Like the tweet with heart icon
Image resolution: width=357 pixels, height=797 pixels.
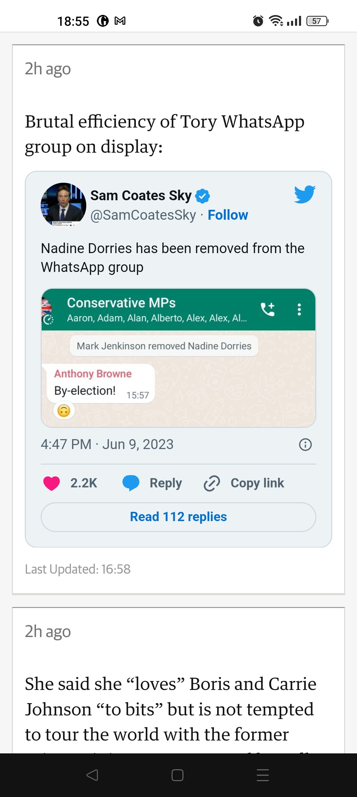(x=52, y=483)
